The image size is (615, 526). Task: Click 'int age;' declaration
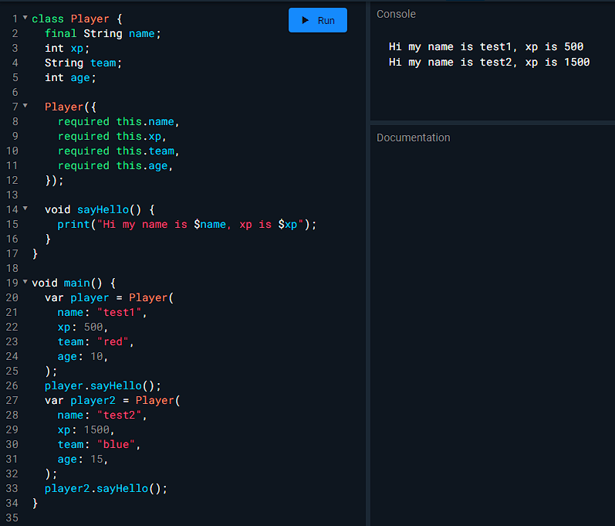click(70, 78)
